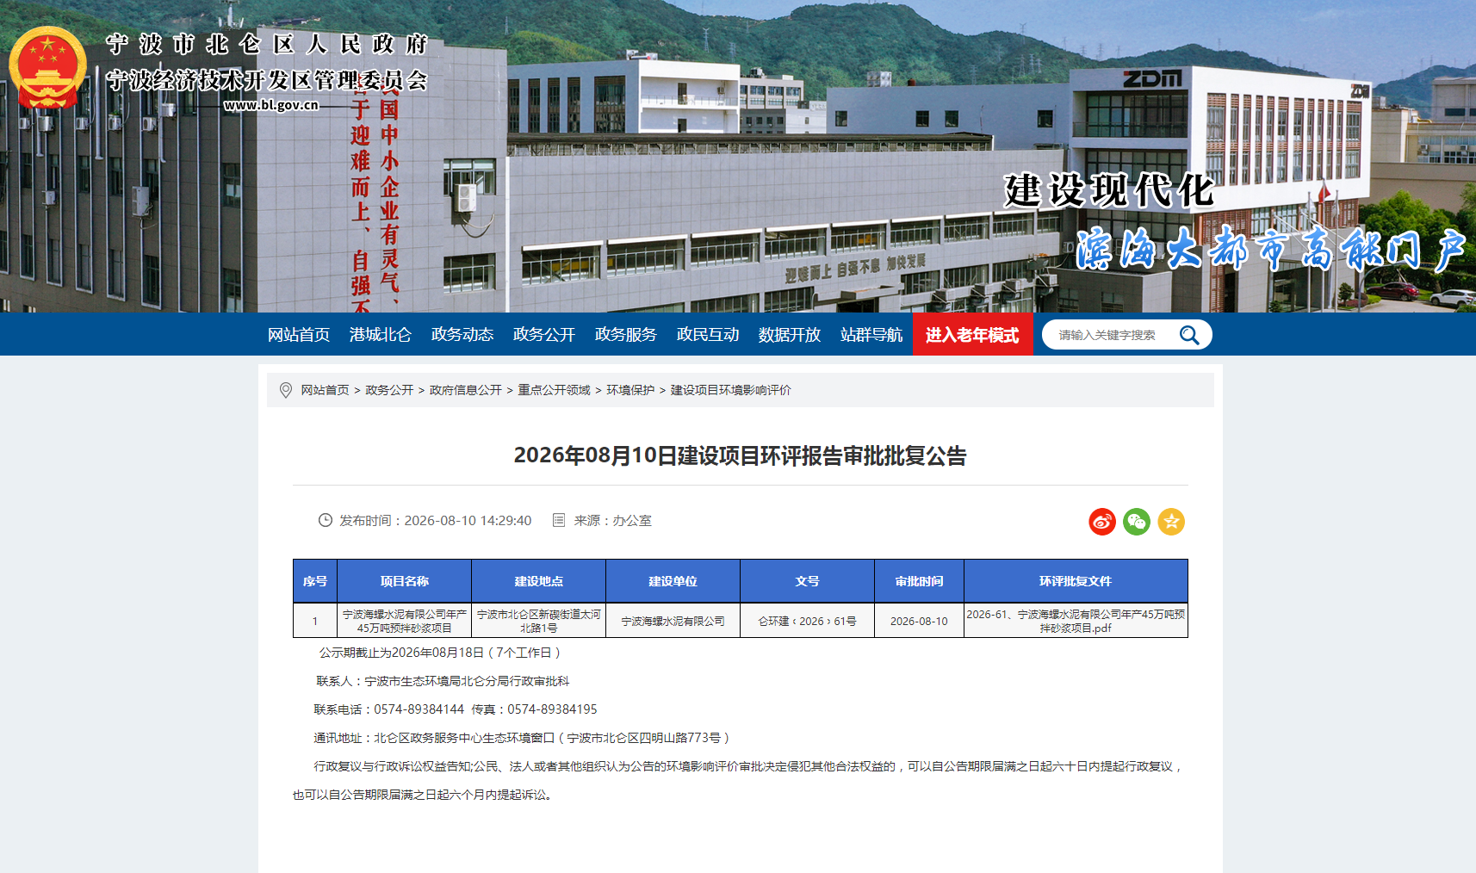Open the 站群导航 navigation item
Screen dimensions: 1476x873
871,335
